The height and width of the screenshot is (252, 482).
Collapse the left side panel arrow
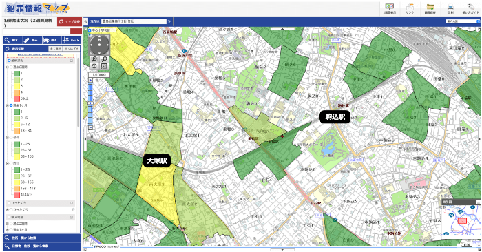(86, 21)
